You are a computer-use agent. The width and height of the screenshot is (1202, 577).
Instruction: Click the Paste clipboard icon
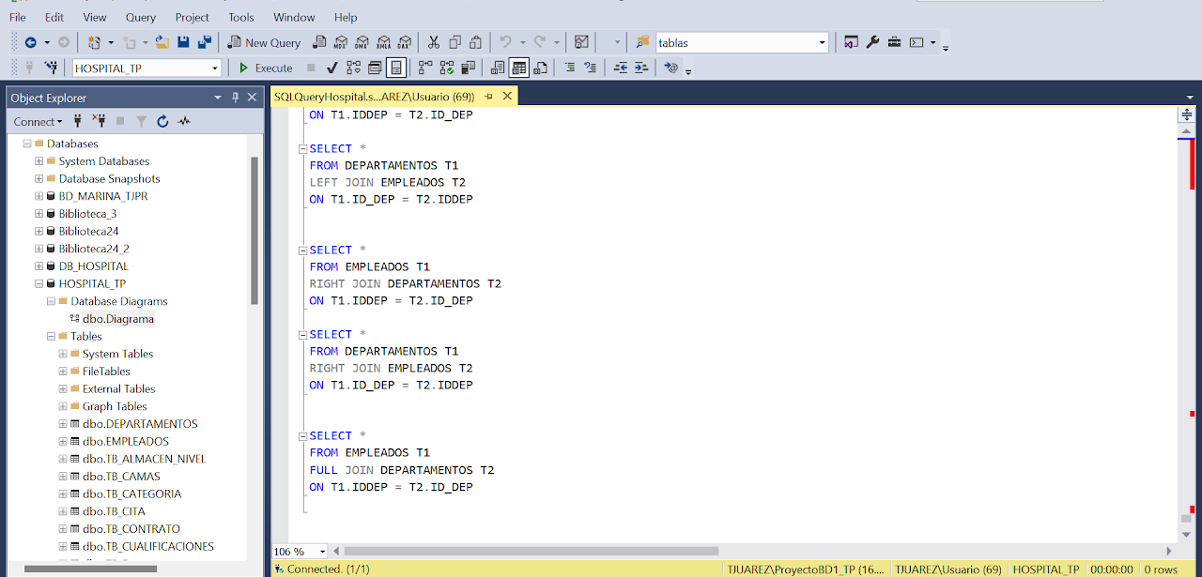(x=476, y=42)
